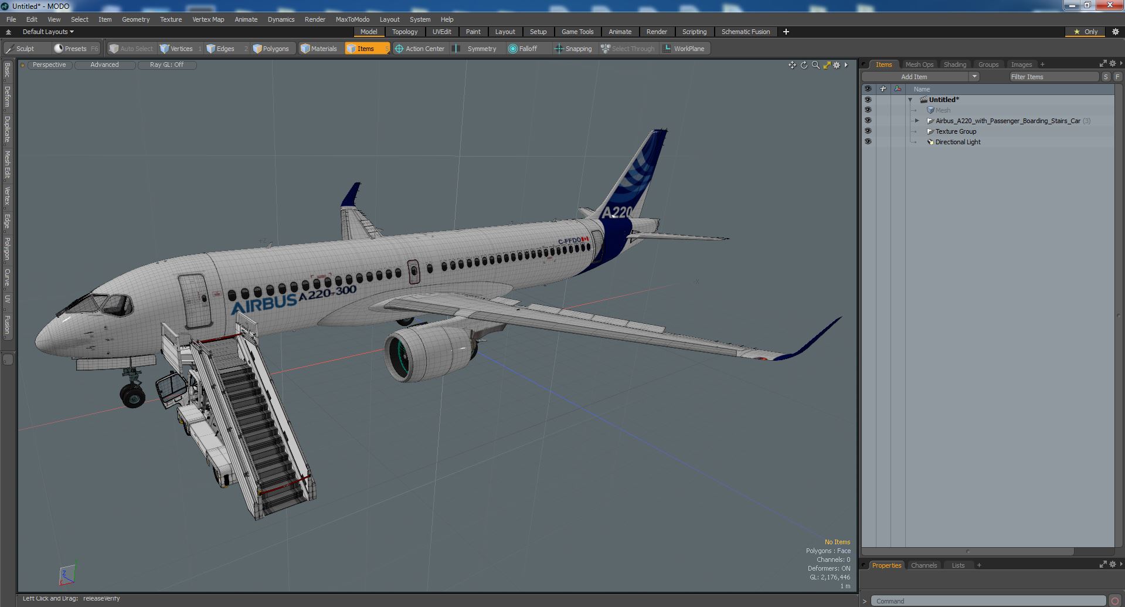Activate Items selection mode
The image size is (1125, 607).
coord(366,49)
